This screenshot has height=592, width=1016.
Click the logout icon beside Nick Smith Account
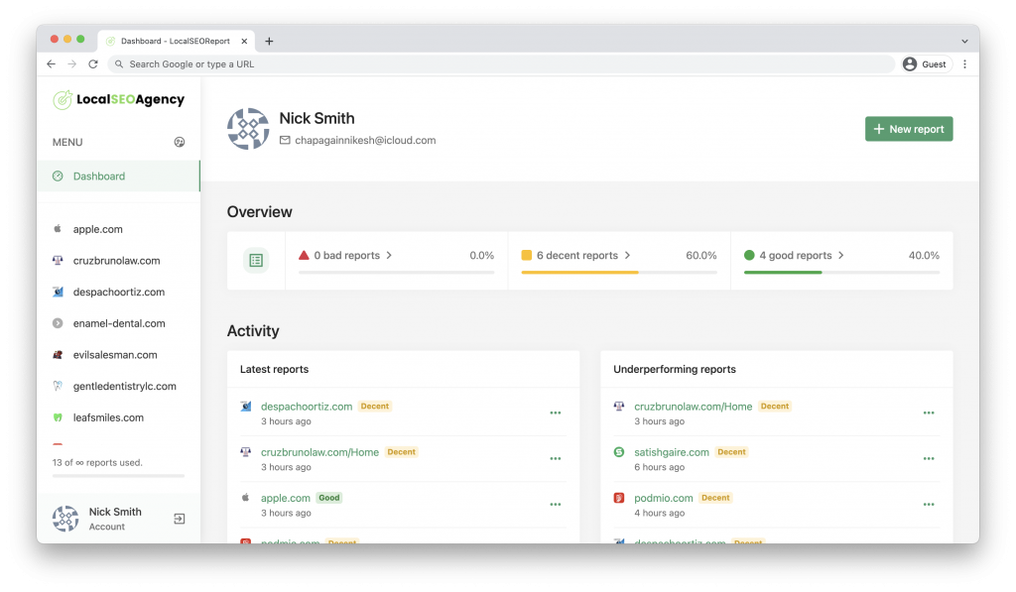point(180,519)
